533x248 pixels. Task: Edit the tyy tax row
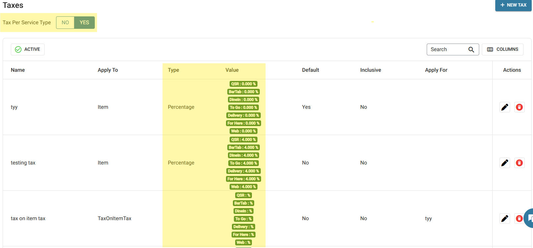(x=505, y=107)
